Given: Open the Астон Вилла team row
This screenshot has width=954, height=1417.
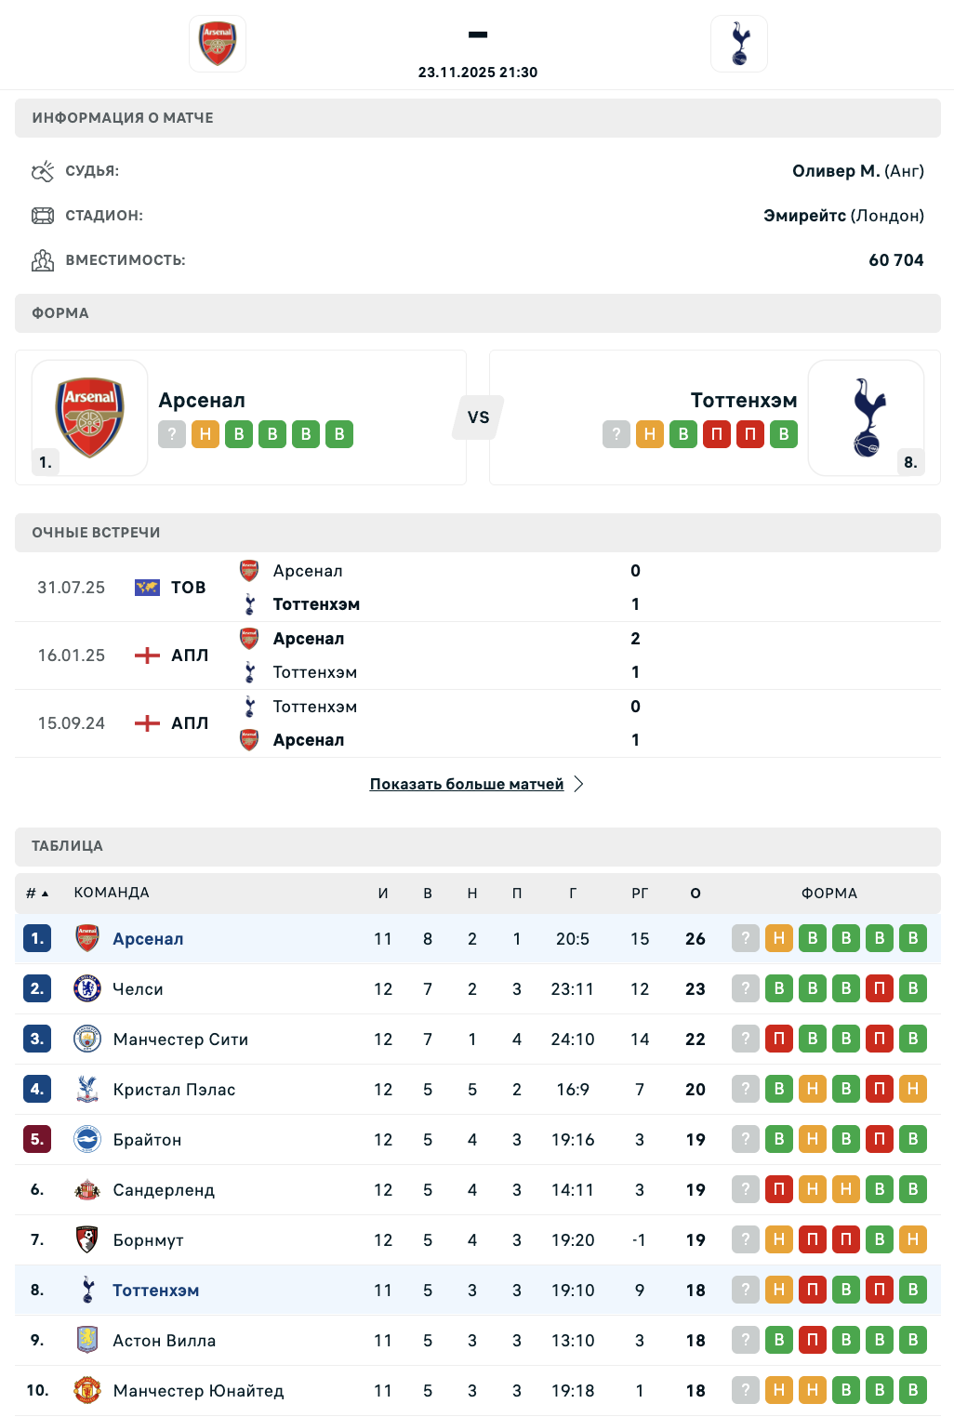Looking at the screenshot, I should [x=165, y=1341].
